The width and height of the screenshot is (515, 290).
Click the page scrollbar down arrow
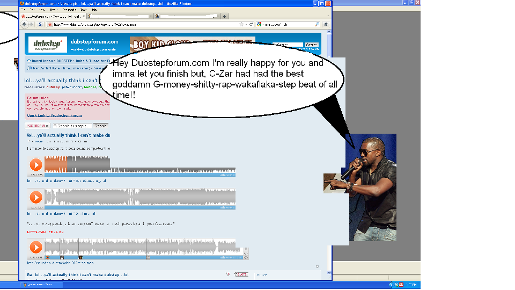(x=329, y=273)
